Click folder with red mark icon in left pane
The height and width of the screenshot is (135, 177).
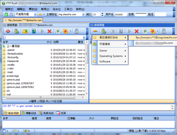[x=65, y=31]
